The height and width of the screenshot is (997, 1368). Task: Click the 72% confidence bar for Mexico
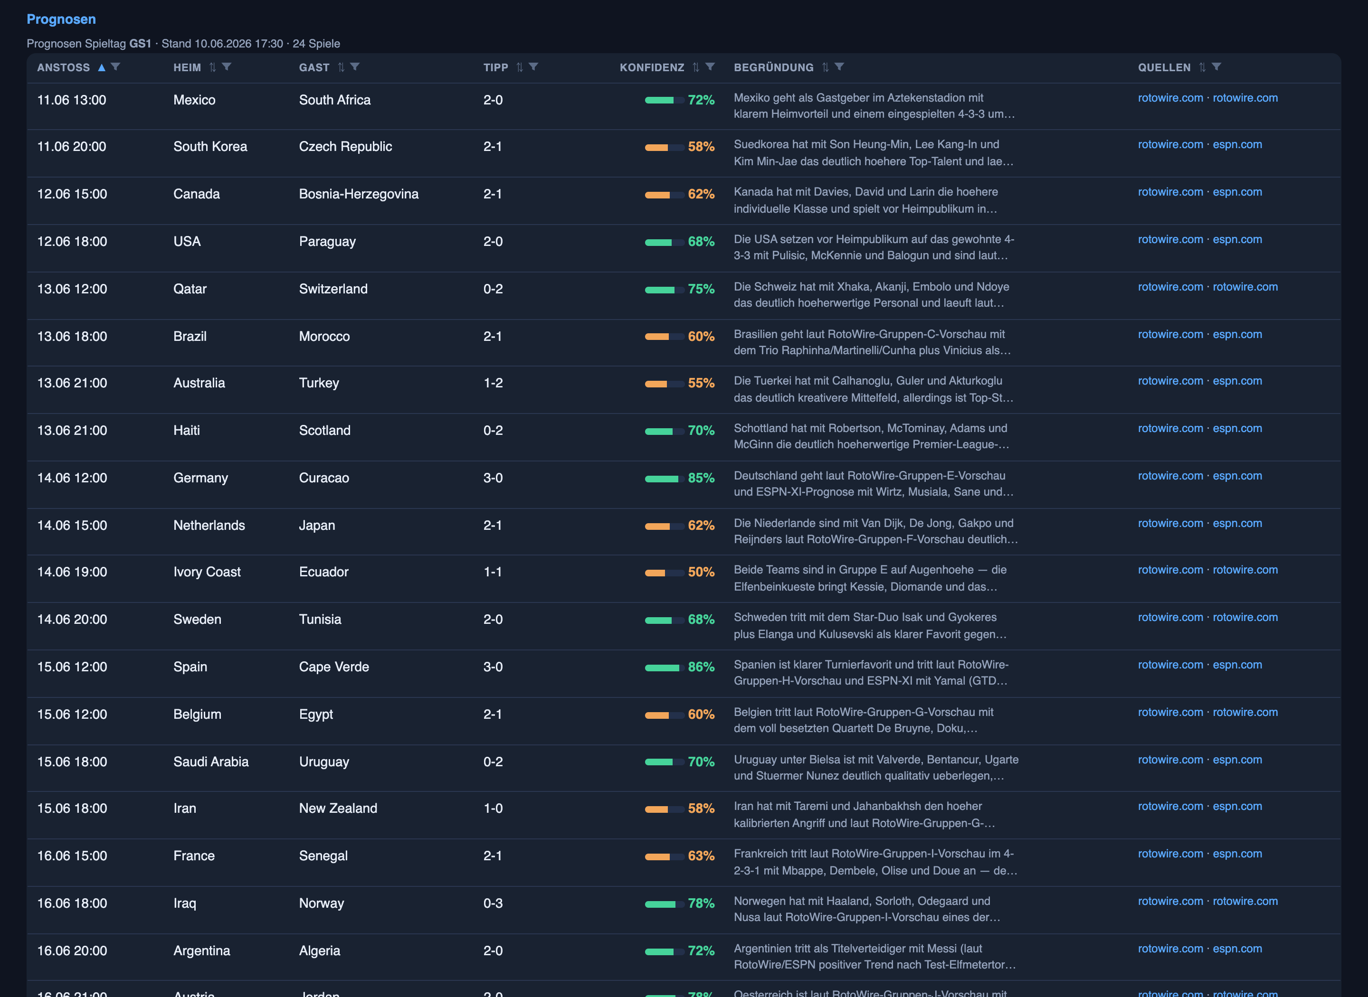click(x=664, y=100)
